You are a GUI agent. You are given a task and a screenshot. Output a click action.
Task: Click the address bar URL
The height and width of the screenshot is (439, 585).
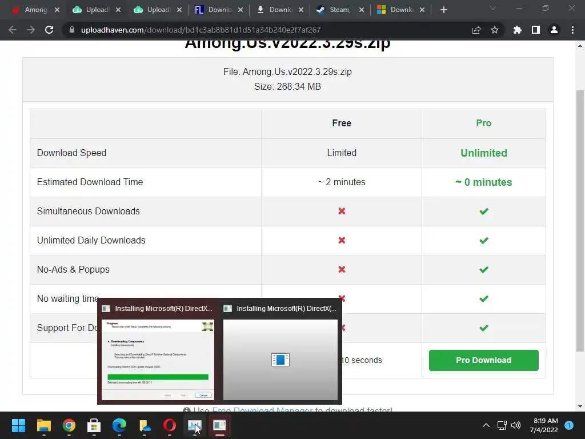click(x=201, y=30)
